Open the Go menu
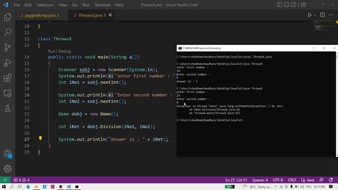Image resolution: width=338 pixels, height=190 pixels. 74,5
